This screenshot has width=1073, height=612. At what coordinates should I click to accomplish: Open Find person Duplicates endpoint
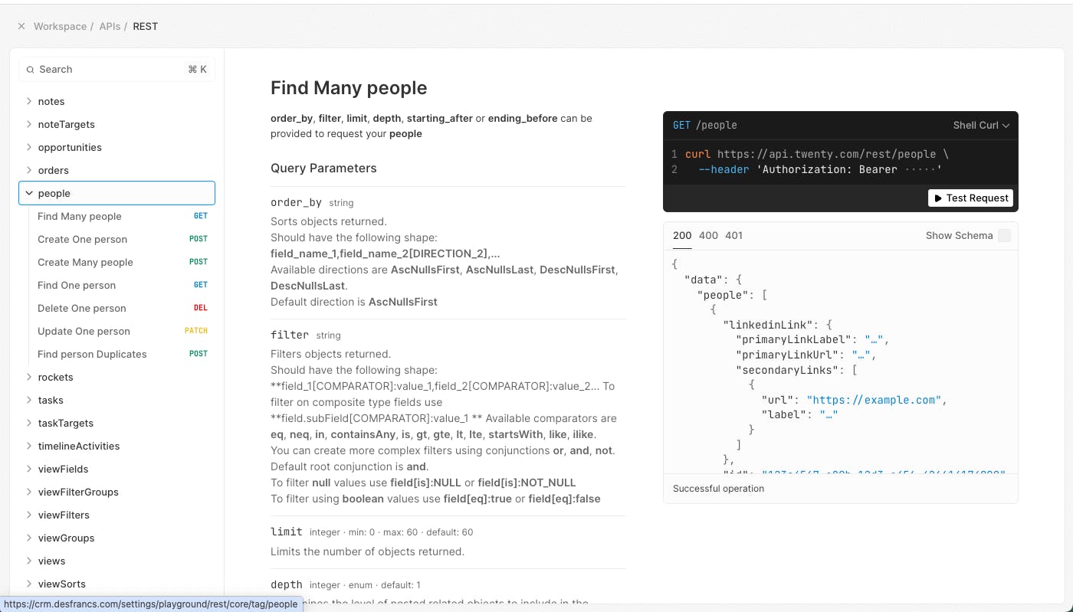pyautogui.click(x=123, y=354)
